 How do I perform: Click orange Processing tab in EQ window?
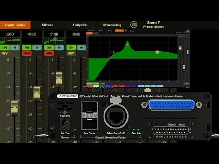click(x=120, y=31)
